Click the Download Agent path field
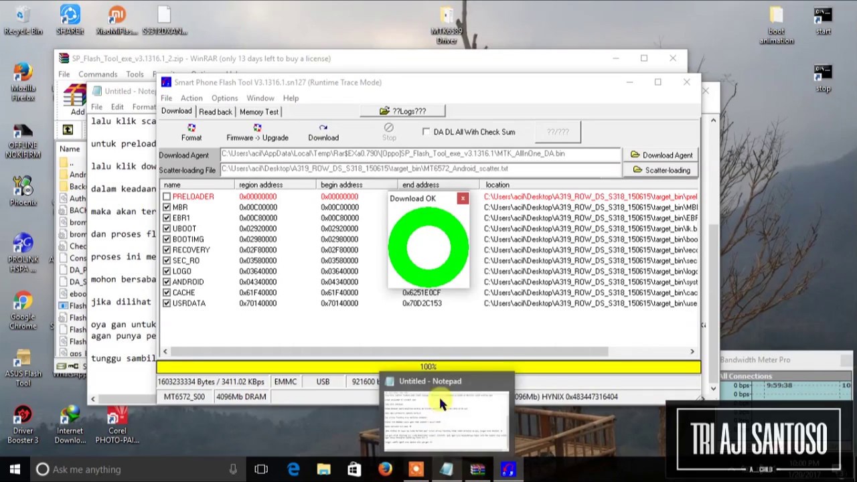 pyautogui.click(x=420, y=154)
